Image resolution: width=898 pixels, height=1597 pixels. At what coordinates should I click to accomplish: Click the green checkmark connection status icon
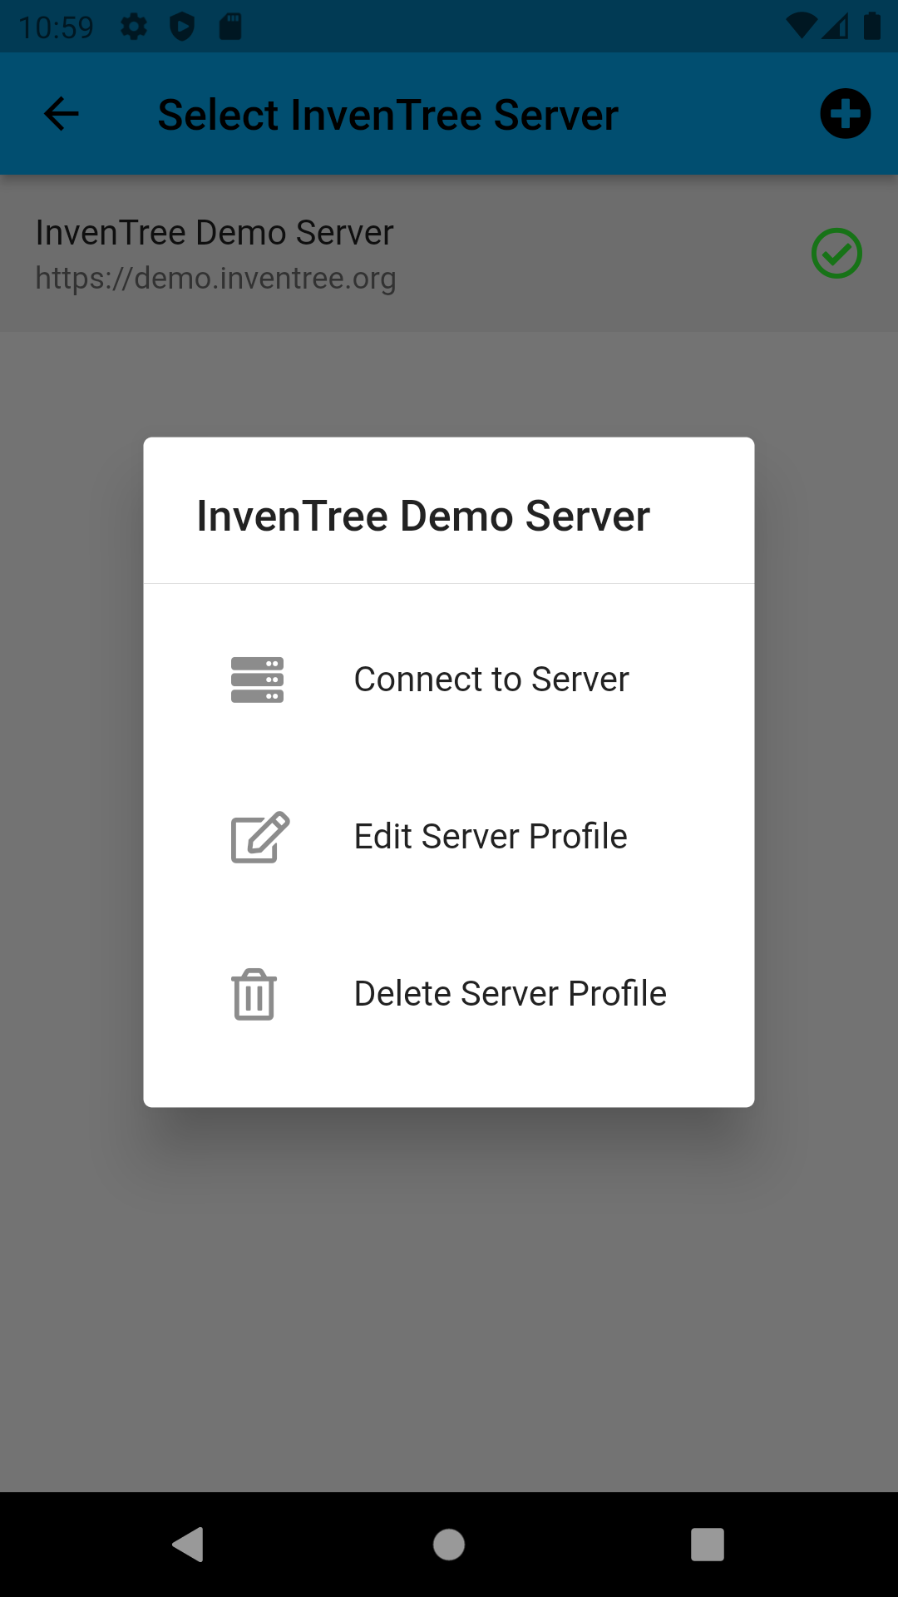tap(836, 254)
